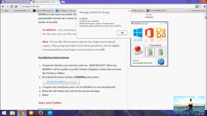The image size is (207, 116).
Task: Open the Jawaharlal Nehru Te... bookmark
Action: (21, 11)
